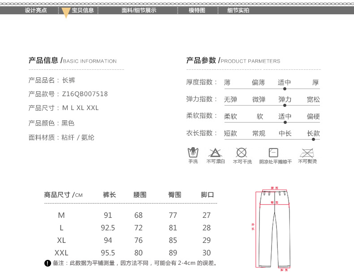This screenshot has height=280, width=354.
Task: Click the hand wash 手洗 icon
Action: pyautogui.click(x=193, y=153)
